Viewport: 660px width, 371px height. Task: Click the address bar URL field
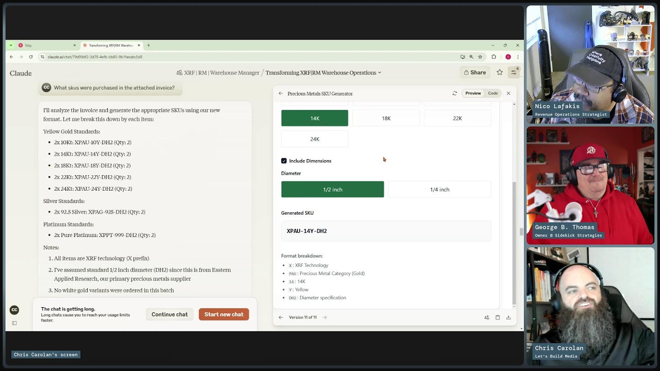click(x=247, y=57)
